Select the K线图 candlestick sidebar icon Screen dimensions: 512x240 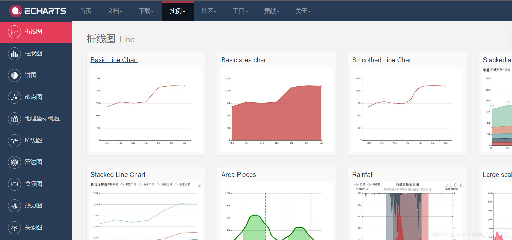(14, 140)
